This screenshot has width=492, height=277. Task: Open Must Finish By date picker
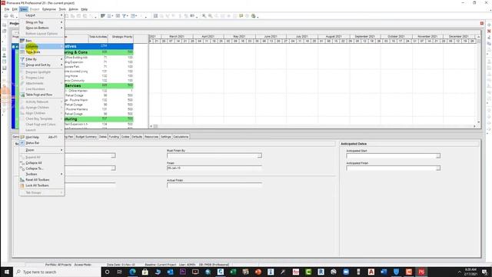click(260, 155)
